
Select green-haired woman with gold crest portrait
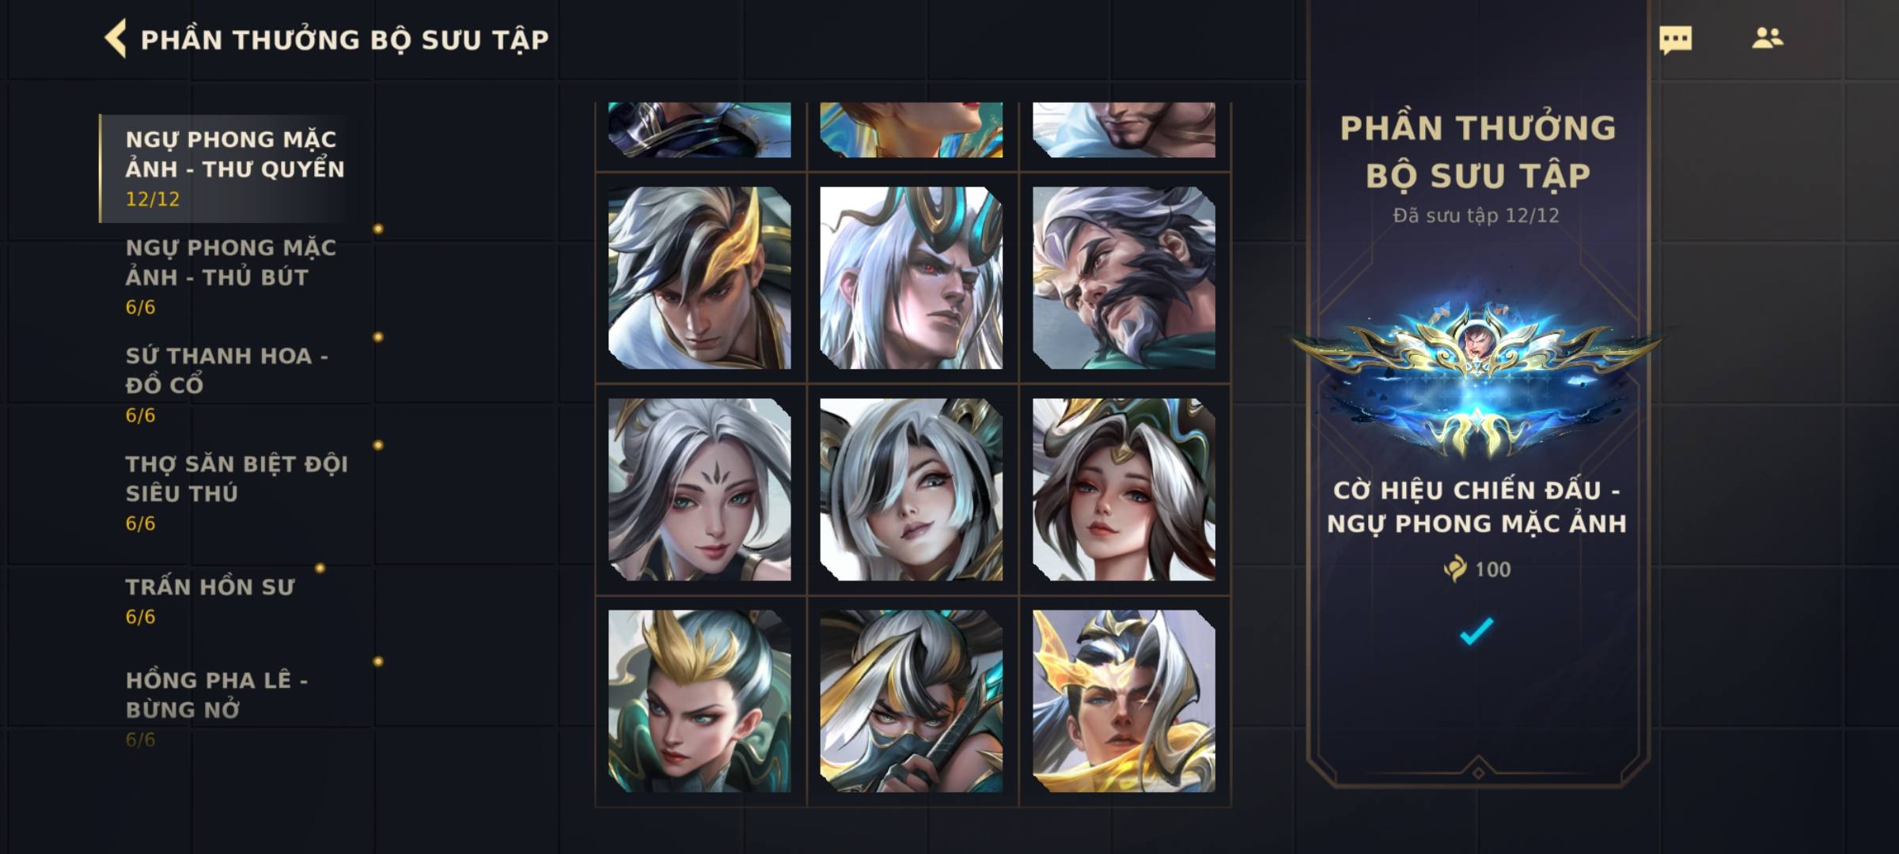[699, 701]
